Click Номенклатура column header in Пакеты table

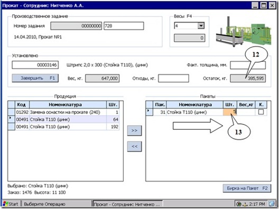click(x=194, y=104)
